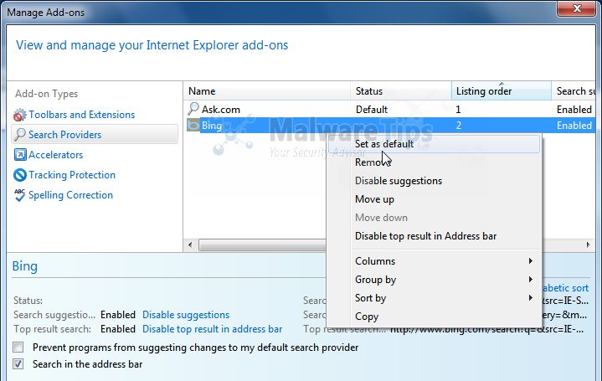Click the horizontal scrollbar left arrow
The image size is (602, 381).
190,245
